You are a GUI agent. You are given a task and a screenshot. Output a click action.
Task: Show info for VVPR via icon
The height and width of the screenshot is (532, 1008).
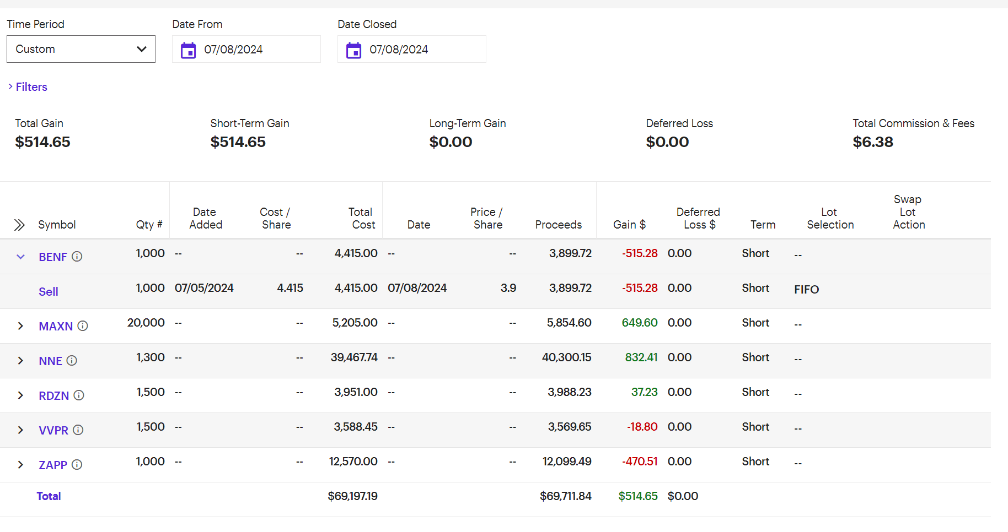(78, 430)
